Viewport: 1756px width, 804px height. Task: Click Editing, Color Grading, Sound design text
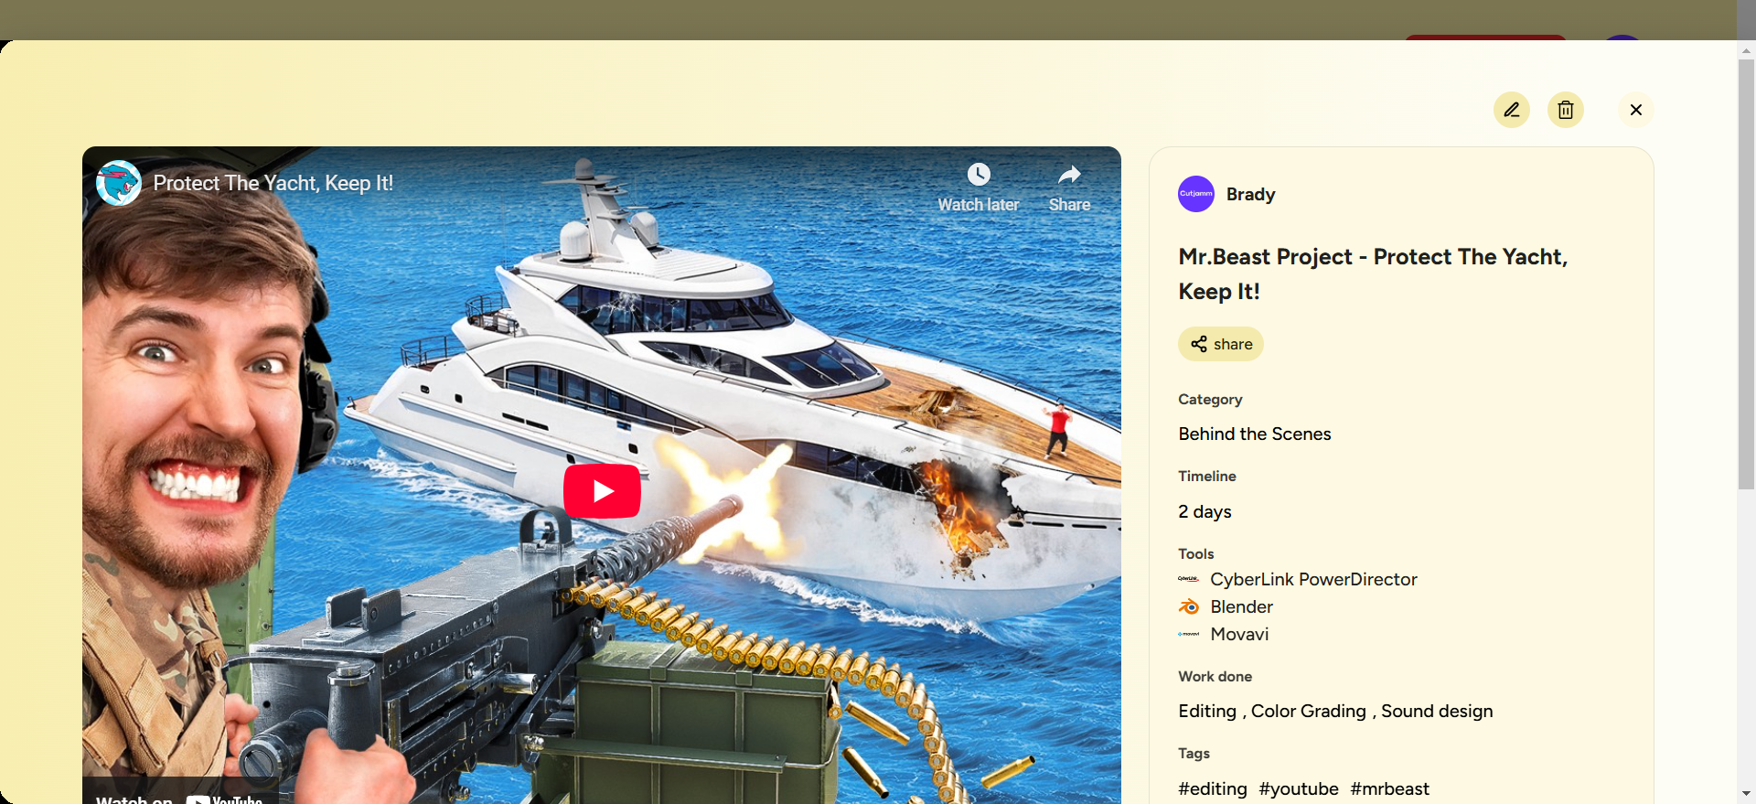click(1335, 711)
